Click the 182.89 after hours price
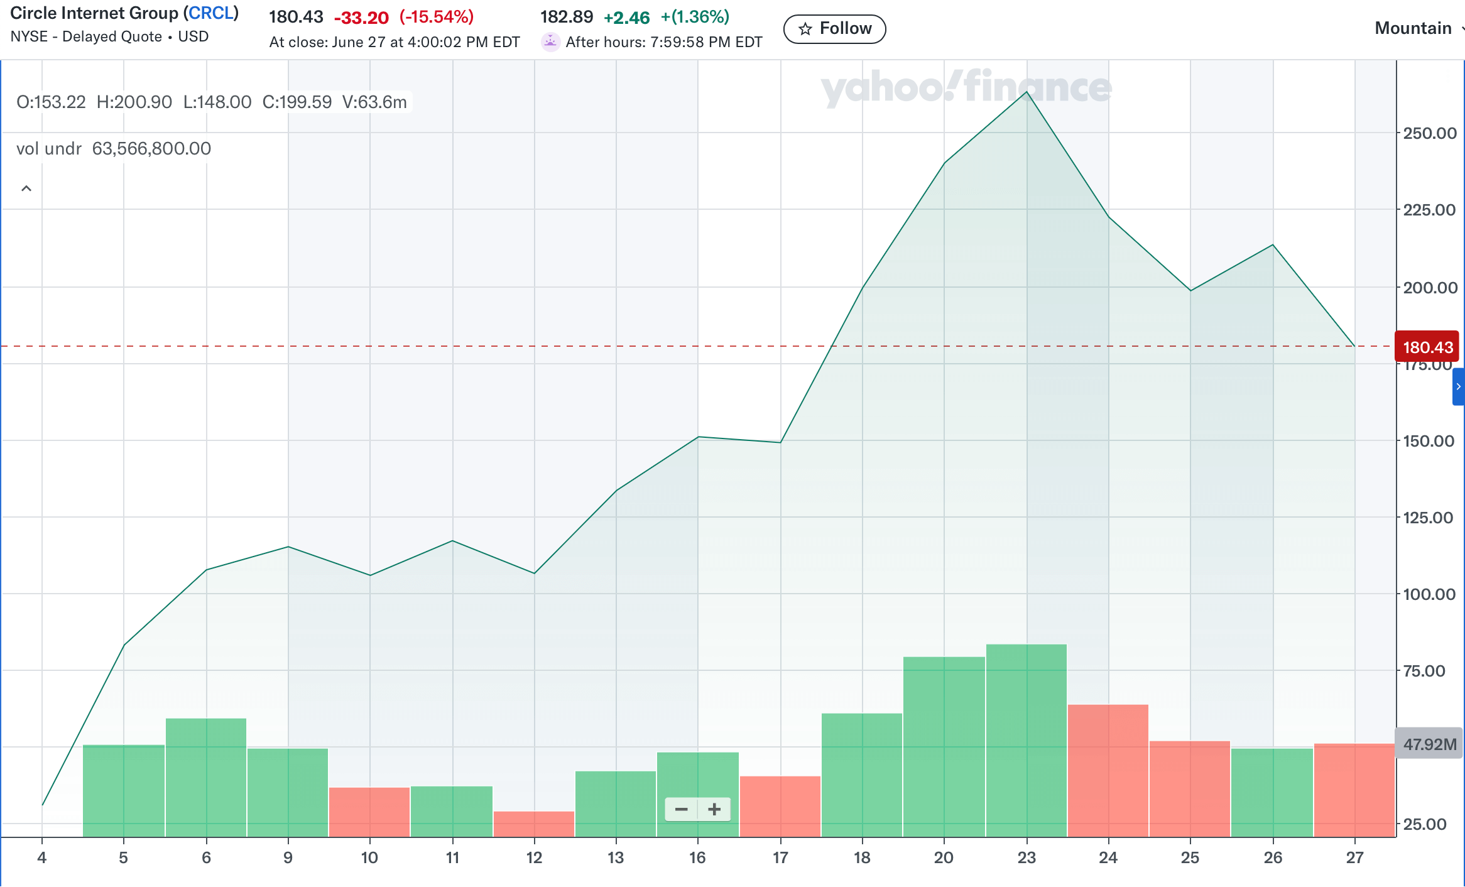The height and width of the screenshot is (887, 1465). 567,17
